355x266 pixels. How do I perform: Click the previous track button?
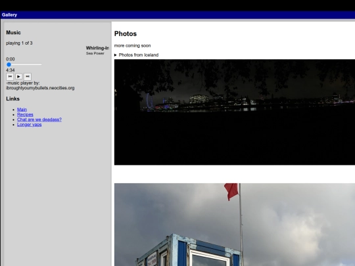[10, 76]
